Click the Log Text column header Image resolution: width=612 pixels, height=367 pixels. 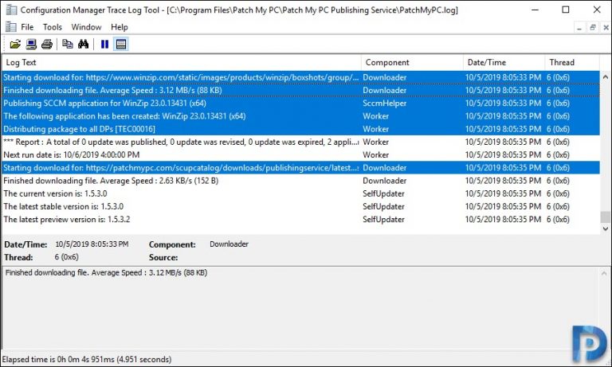pos(182,62)
